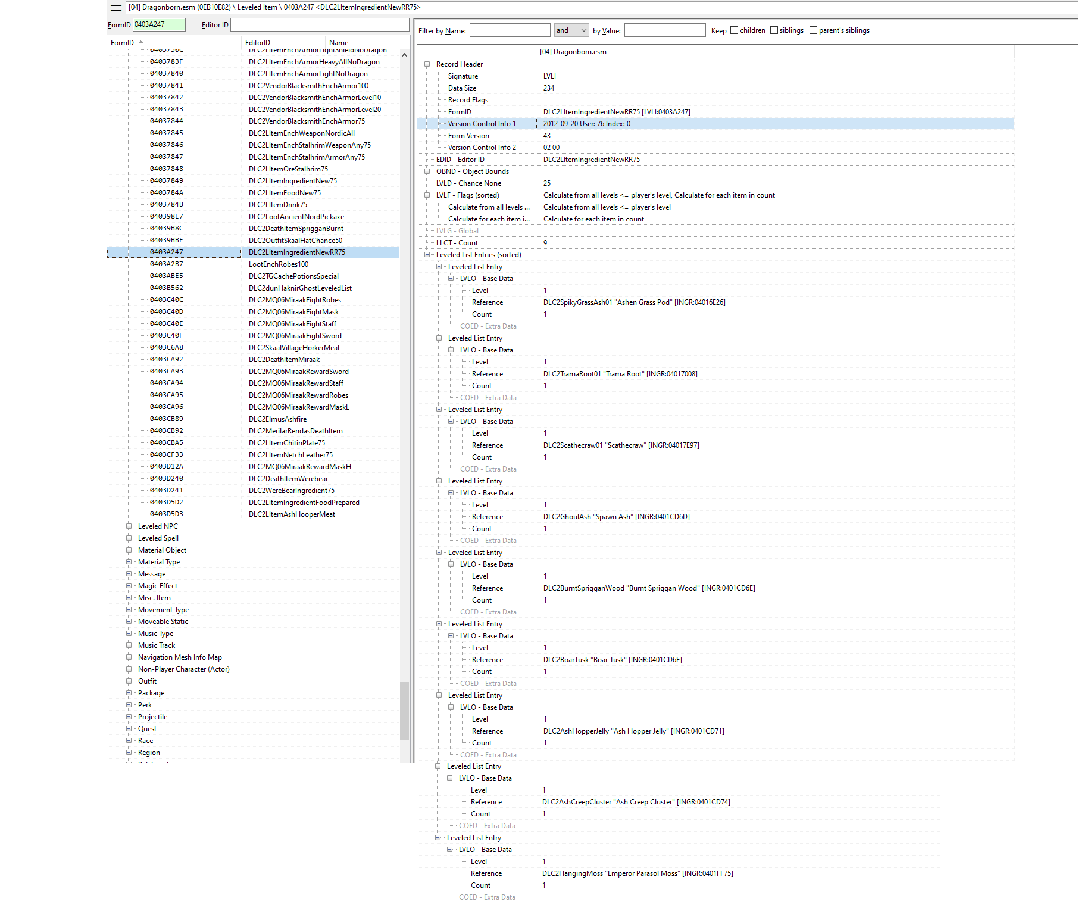Image resolution: width=1078 pixels, height=911 pixels.
Task: Select the Version Control Info 1 row
Action: point(715,124)
